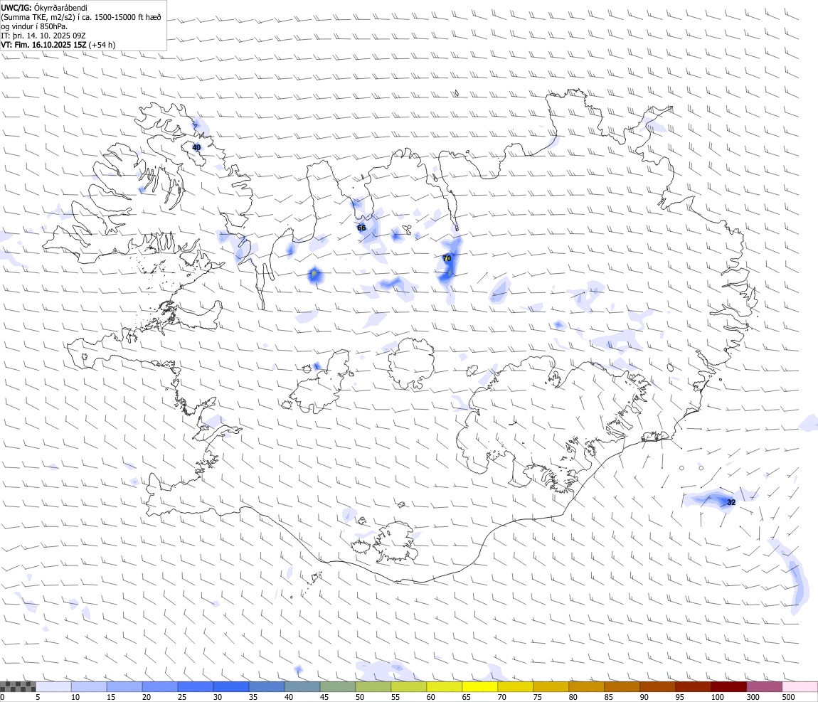Click the 50–55 olive green legend swatch
Viewport: 818px width, 702px height.
pyautogui.click(x=373, y=686)
